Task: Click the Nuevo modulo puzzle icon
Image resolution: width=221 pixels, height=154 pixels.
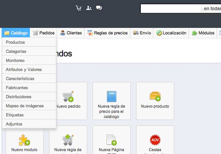Action: pyautogui.click(x=24, y=140)
